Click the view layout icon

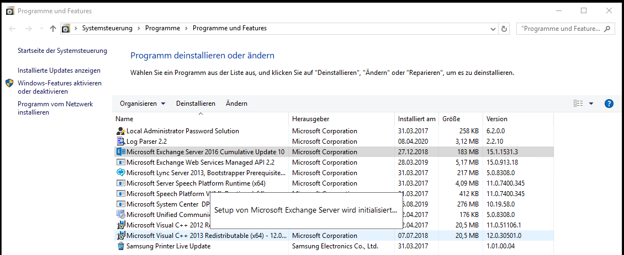pyautogui.click(x=578, y=104)
